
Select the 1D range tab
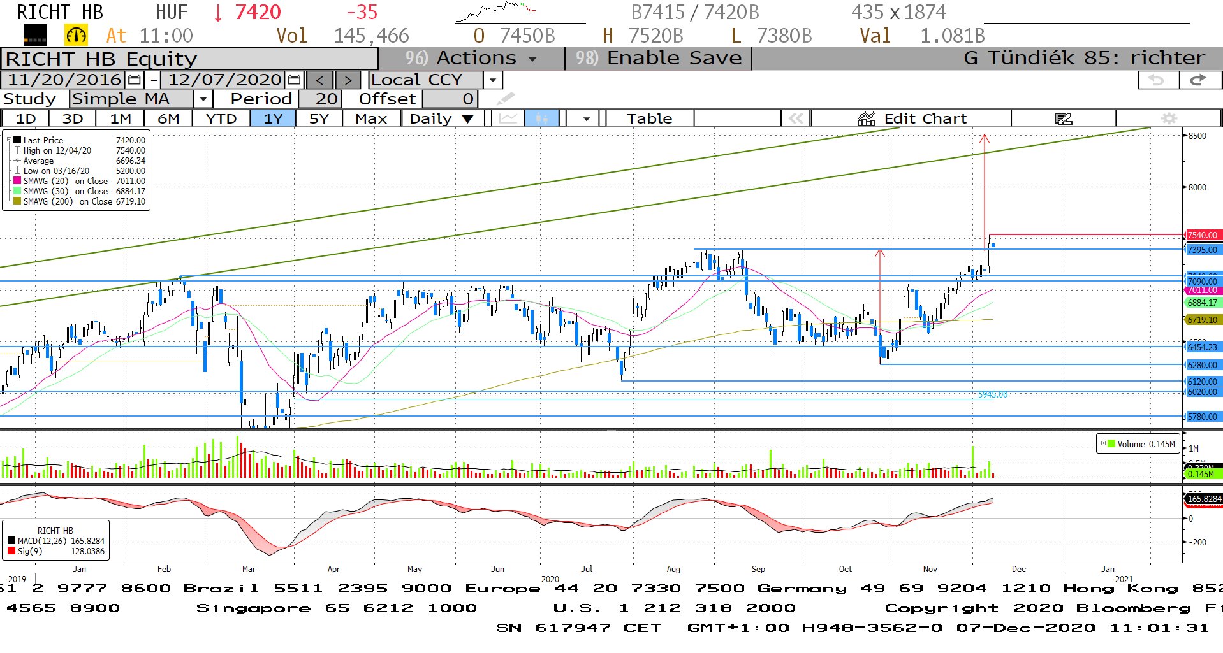coord(26,118)
